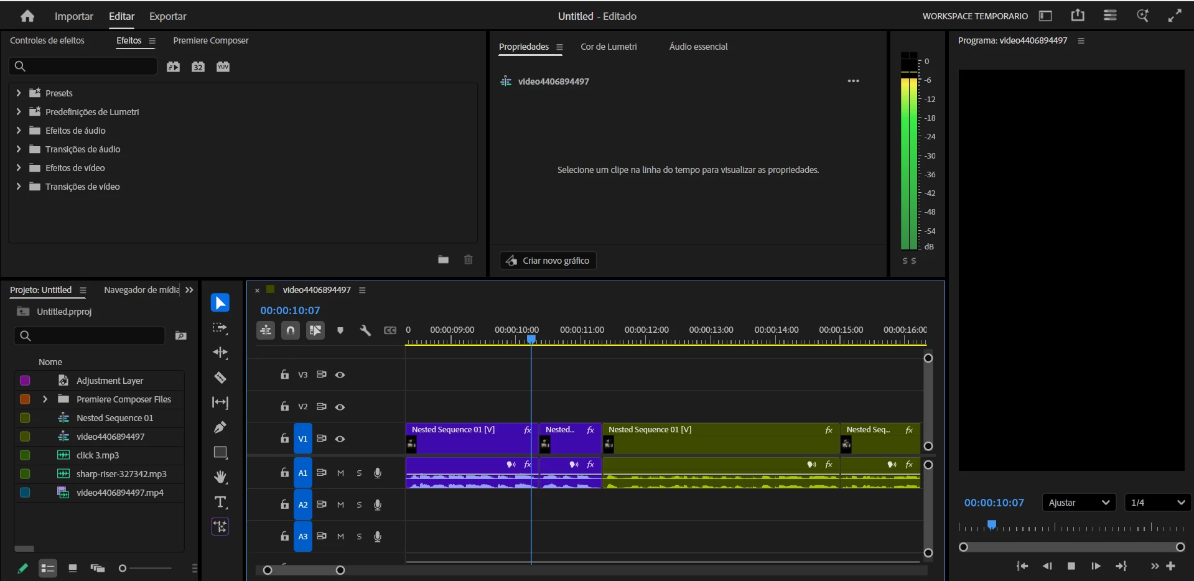The height and width of the screenshot is (581, 1194).
Task: Create new custom bin in Effects panel
Action: click(x=443, y=259)
